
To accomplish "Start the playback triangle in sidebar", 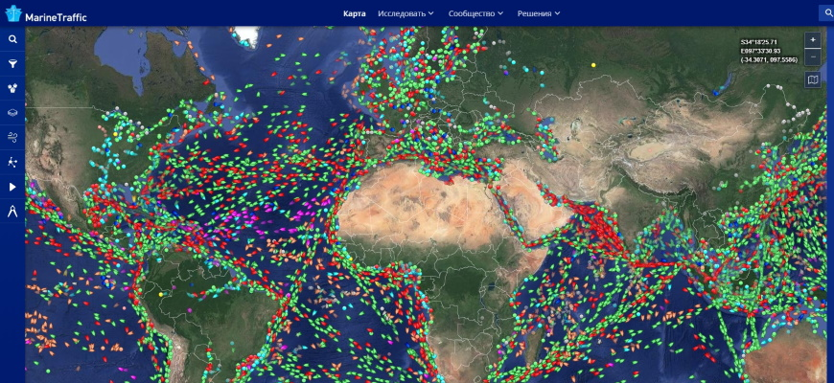I will 12,187.
